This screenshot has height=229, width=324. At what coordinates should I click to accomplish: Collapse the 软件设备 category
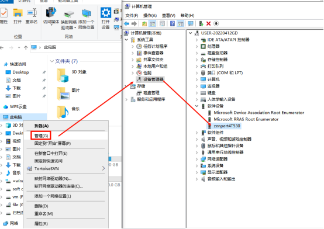point(197,106)
